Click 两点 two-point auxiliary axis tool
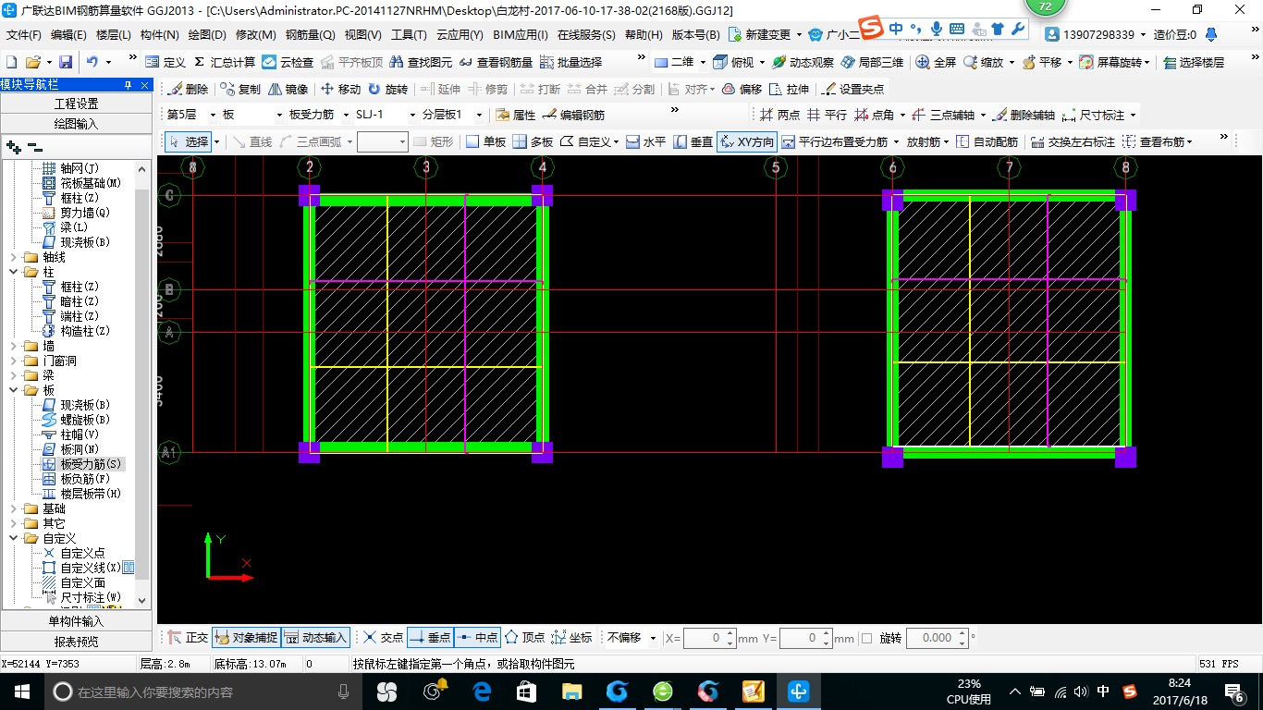Image resolution: width=1263 pixels, height=710 pixels. (779, 115)
